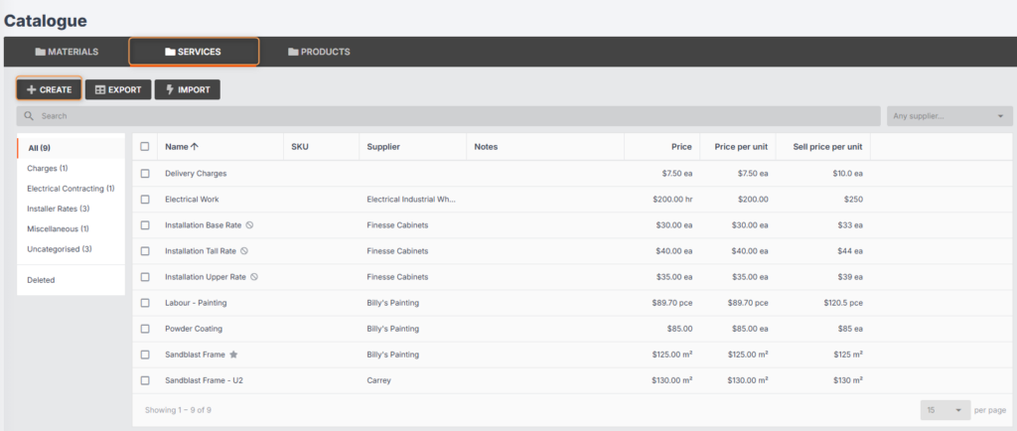Click the Import button
This screenshot has height=431, width=1017.
coord(187,89)
